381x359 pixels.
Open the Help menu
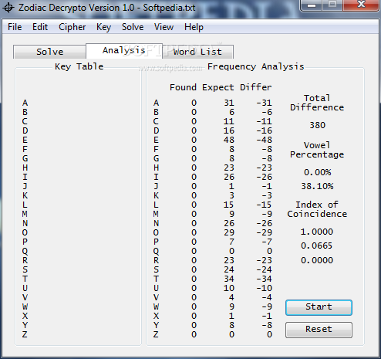point(194,27)
